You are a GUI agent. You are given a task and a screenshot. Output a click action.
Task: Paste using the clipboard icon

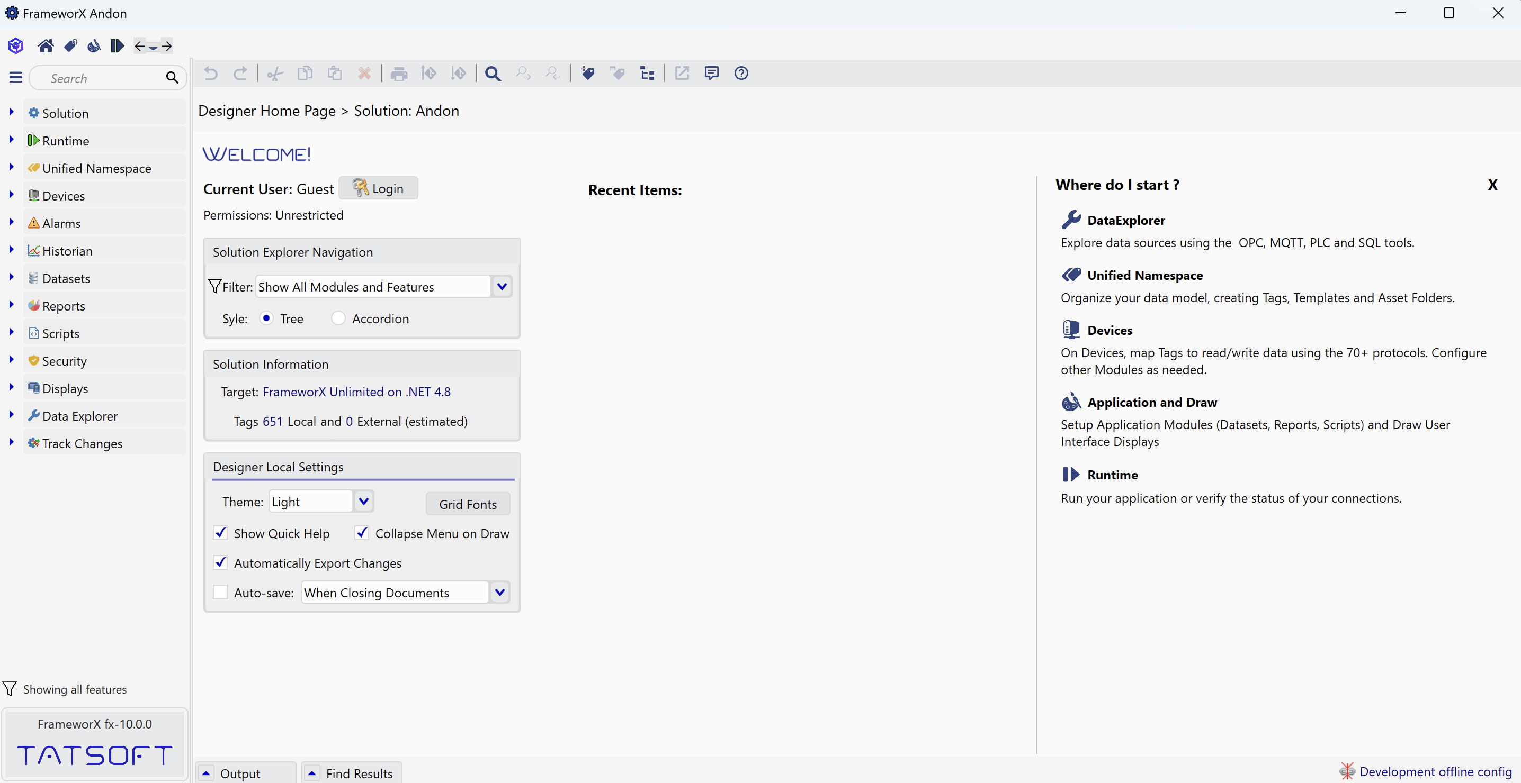pos(335,73)
